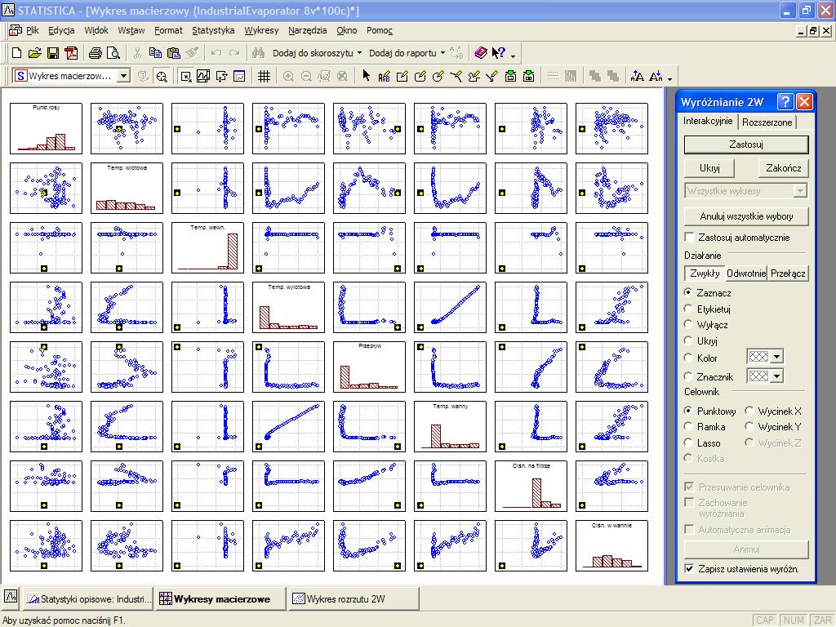Image resolution: width=836 pixels, height=627 pixels.
Task: Open help with the '?' icon in Wyróżnianie 2W
Action: coord(785,101)
